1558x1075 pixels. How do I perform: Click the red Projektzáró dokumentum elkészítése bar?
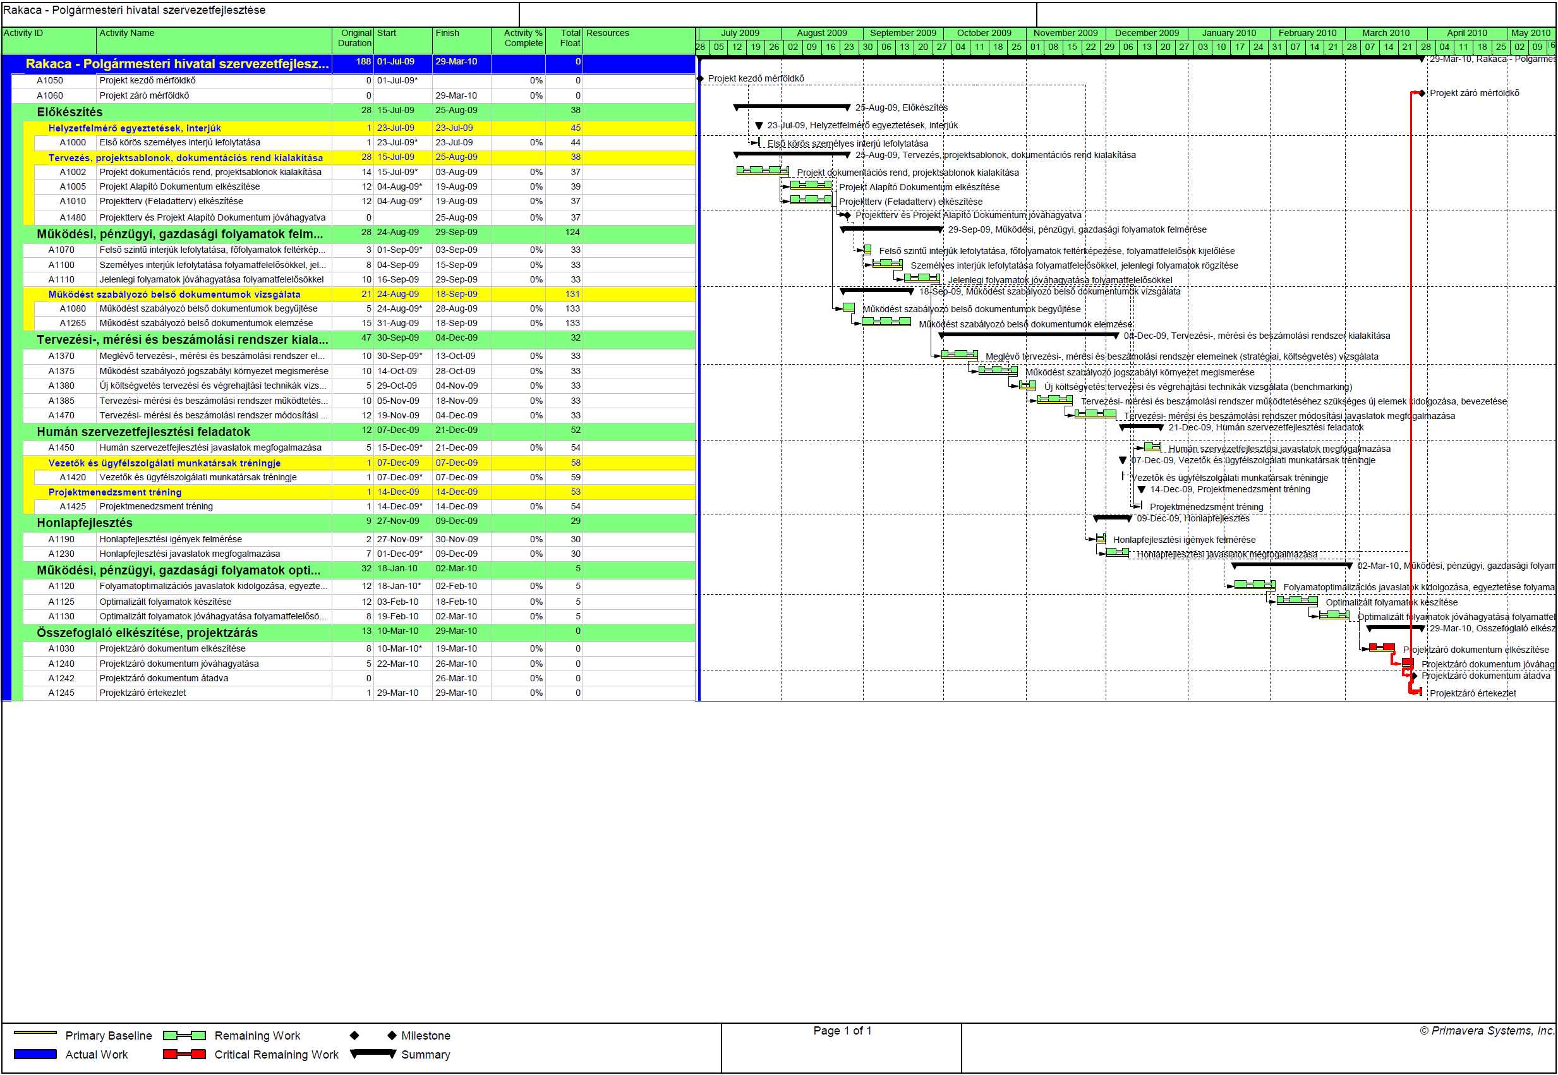point(1381,647)
